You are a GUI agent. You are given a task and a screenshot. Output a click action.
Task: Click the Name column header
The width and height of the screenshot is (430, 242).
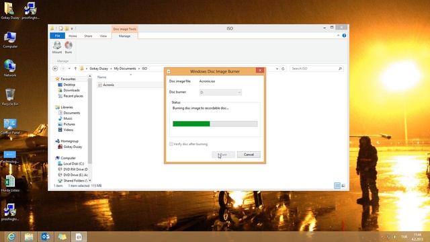click(101, 77)
